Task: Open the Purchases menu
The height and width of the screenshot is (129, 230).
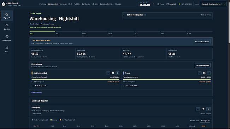Action: point(86,4)
